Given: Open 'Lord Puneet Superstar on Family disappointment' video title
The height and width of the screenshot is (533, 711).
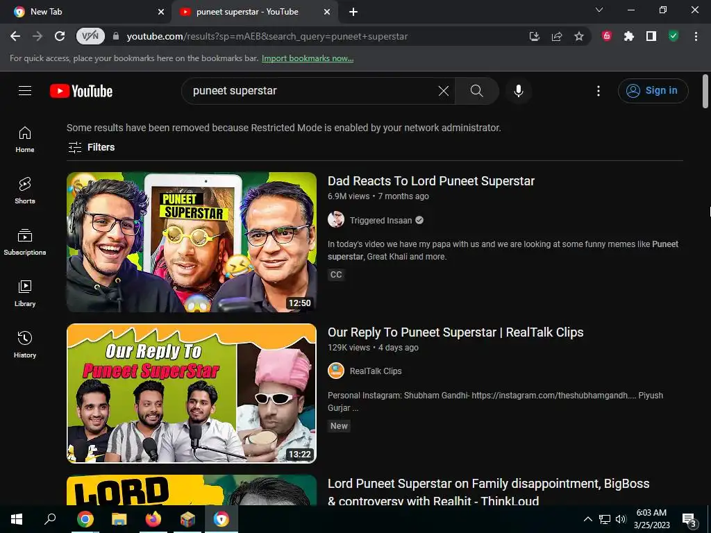Looking at the screenshot, I should [488, 492].
